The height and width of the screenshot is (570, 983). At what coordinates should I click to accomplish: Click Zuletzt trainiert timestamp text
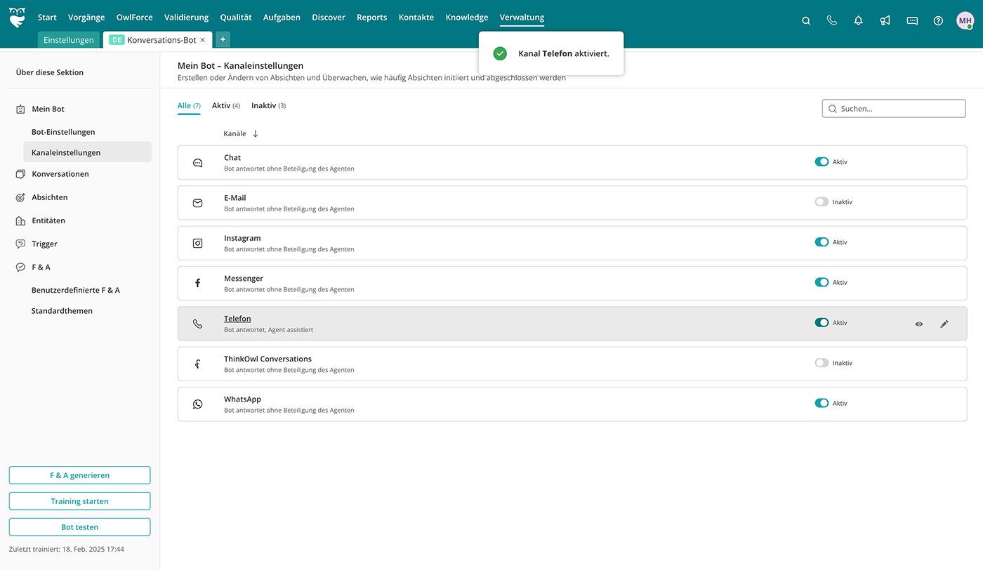(x=67, y=549)
